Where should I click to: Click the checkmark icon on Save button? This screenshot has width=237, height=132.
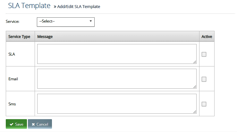tap(11, 124)
